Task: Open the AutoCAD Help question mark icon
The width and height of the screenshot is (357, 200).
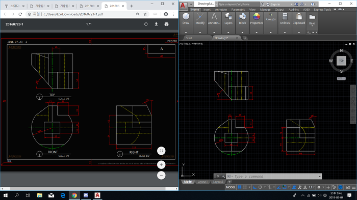Action: click(313, 4)
